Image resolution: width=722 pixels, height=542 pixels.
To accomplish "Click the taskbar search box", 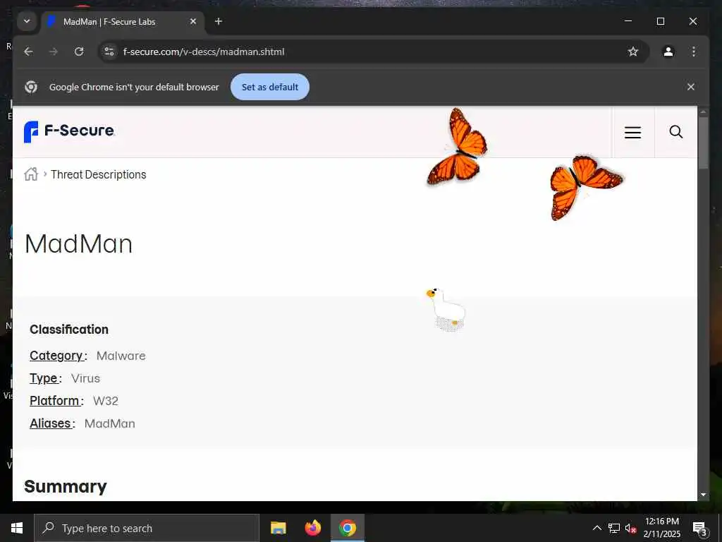I will tap(147, 528).
